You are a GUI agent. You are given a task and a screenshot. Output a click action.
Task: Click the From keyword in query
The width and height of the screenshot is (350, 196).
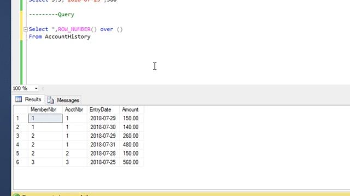tap(35, 36)
